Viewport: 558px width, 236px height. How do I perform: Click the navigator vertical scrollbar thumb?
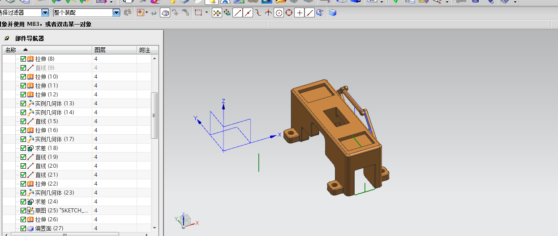(x=155, y=115)
